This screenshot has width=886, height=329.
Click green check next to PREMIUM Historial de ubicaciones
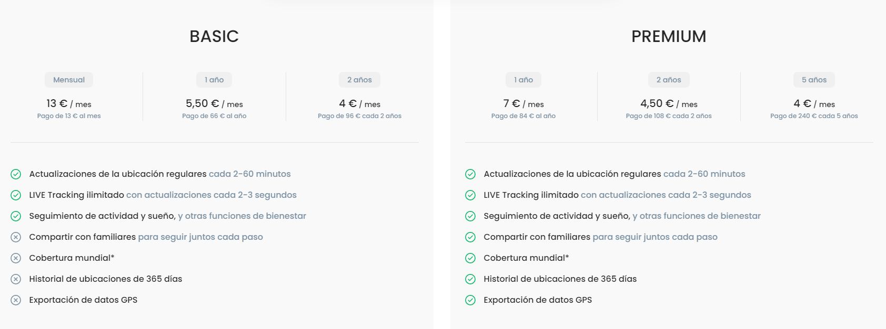470,279
